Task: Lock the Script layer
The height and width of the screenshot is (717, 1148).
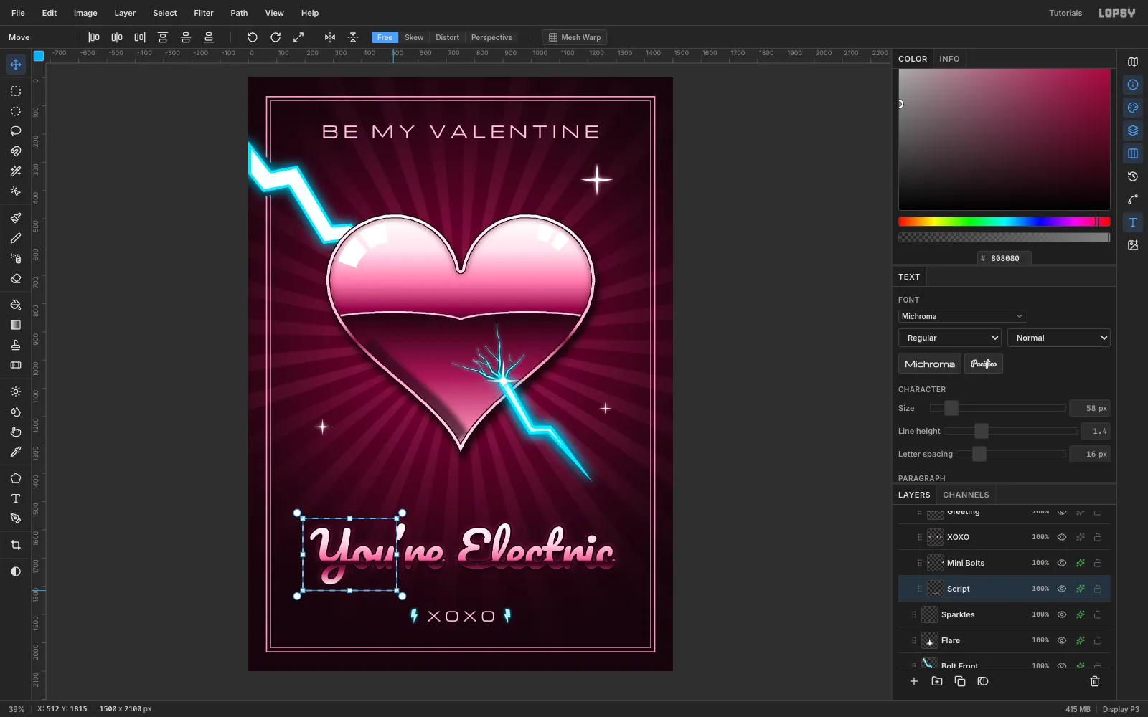Action: click(1098, 589)
